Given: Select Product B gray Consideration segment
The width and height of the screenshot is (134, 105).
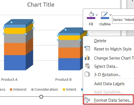Looking at the screenshot, I should point(69,44).
